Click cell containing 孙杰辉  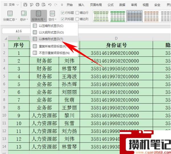[x=69, y=84]
